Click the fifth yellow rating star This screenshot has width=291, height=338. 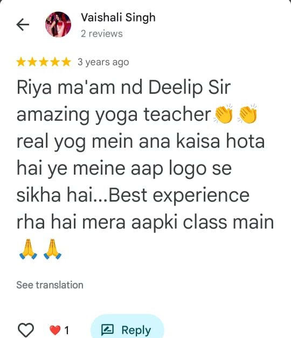(x=66, y=62)
